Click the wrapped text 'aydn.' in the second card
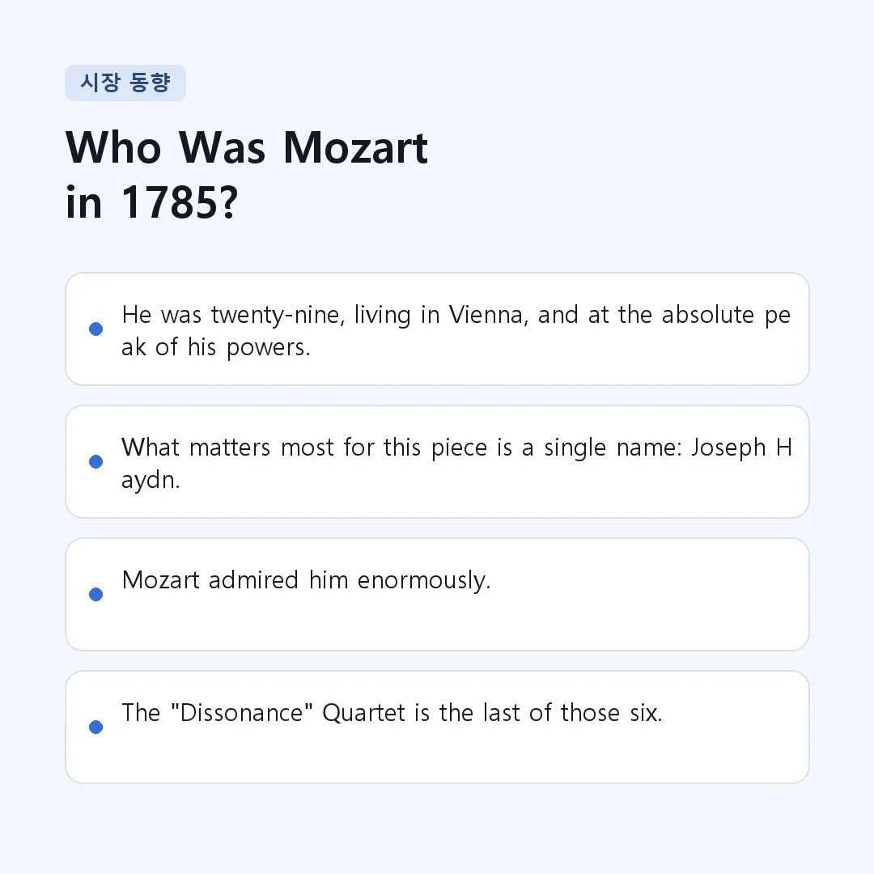Screen dimensions: 874x874 [x=151, y=480]
